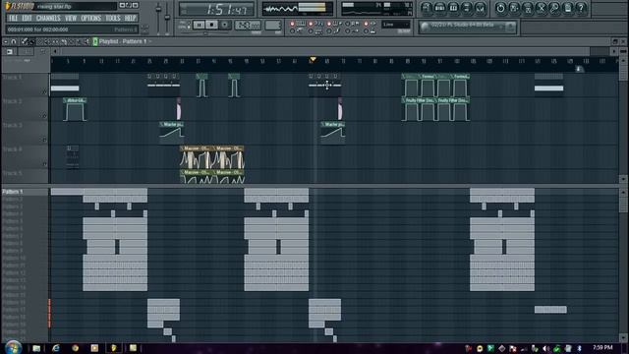Click the orange playhead marker on timeline
Image resolution: width=629 pixels, height=354 pixels.
[x=313, y=60]
